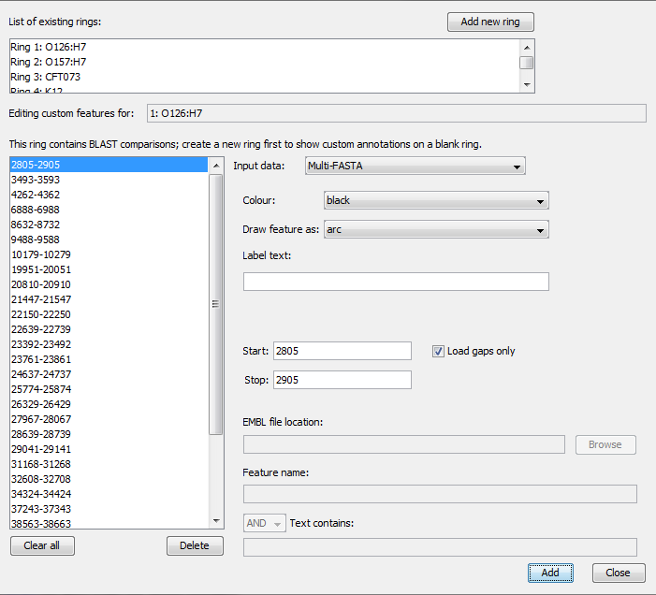Select feature 22639-22739 in list

109,329
